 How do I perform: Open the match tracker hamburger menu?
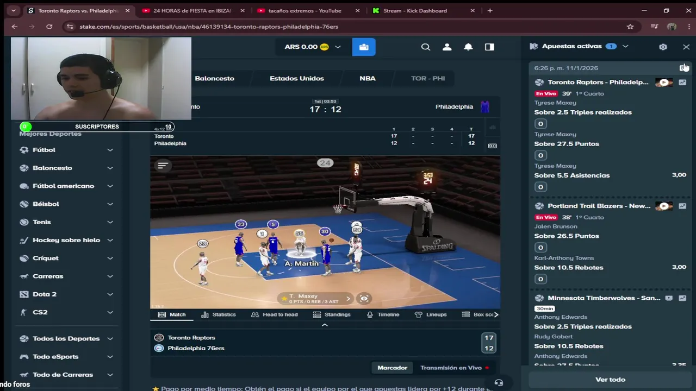[163, 166]
